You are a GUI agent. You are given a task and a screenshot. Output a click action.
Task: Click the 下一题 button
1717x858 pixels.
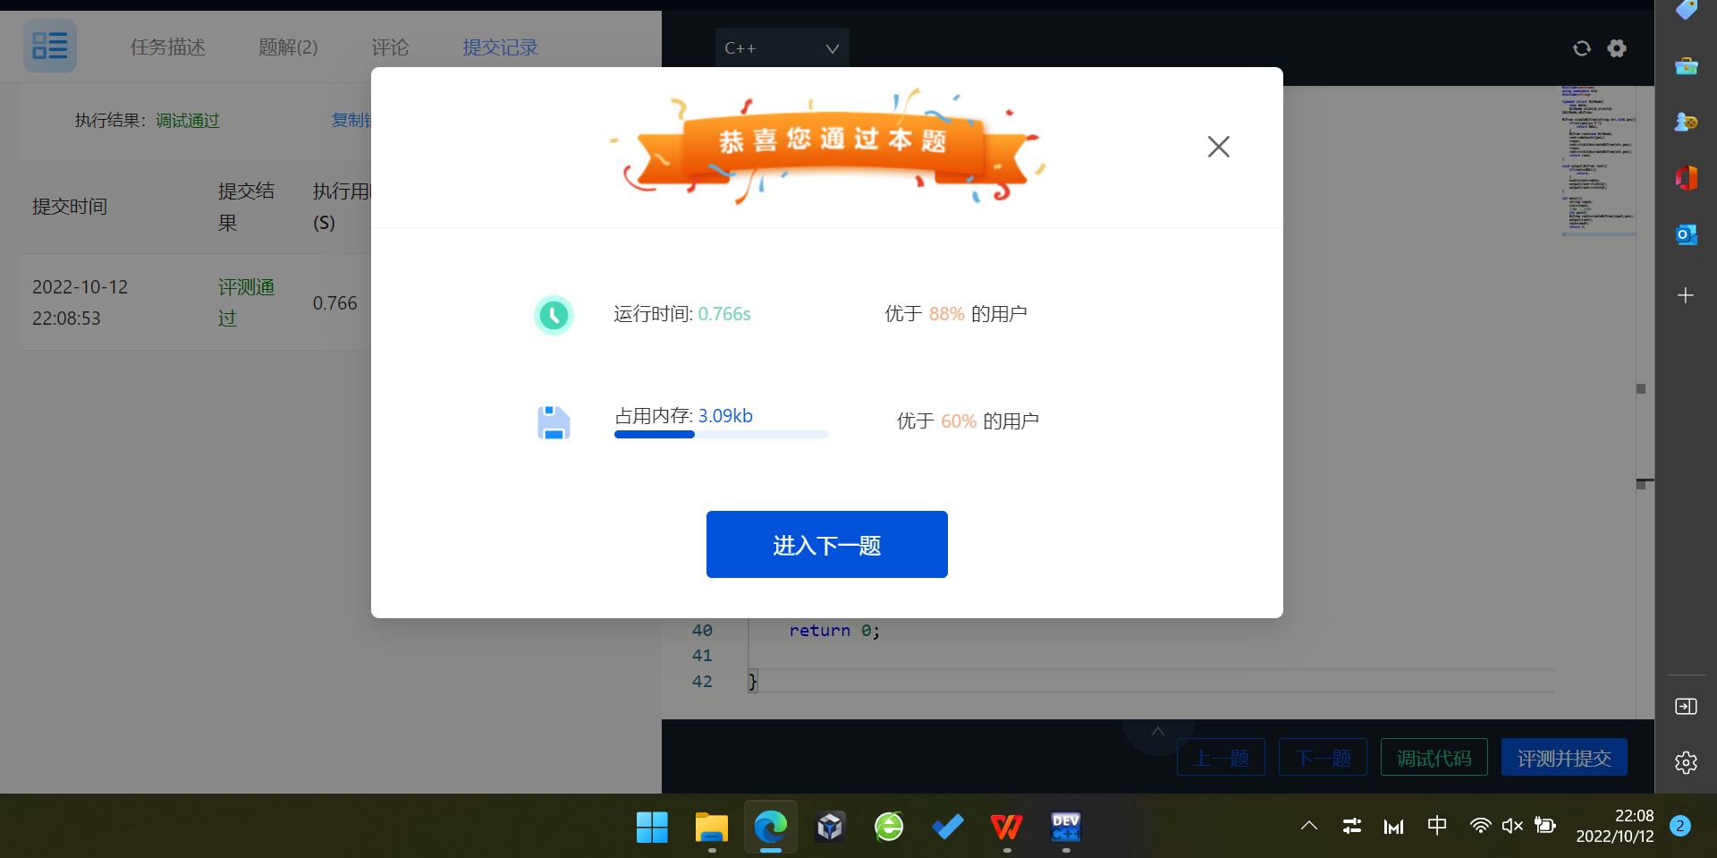coord(1323,758)
